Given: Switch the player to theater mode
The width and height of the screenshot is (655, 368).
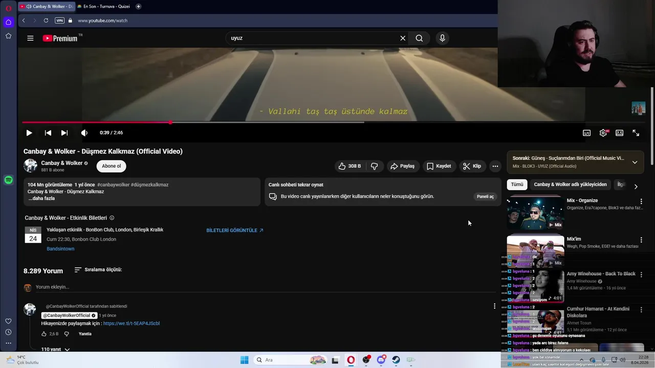Looking at the screenshot, I should (620, 133).
